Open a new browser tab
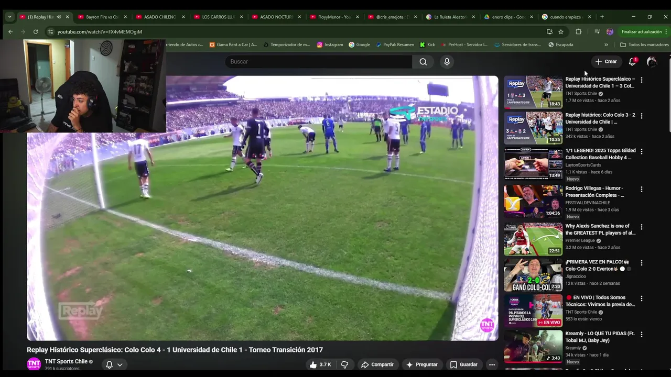The image size is (671, 377). (x=602, y=17)
